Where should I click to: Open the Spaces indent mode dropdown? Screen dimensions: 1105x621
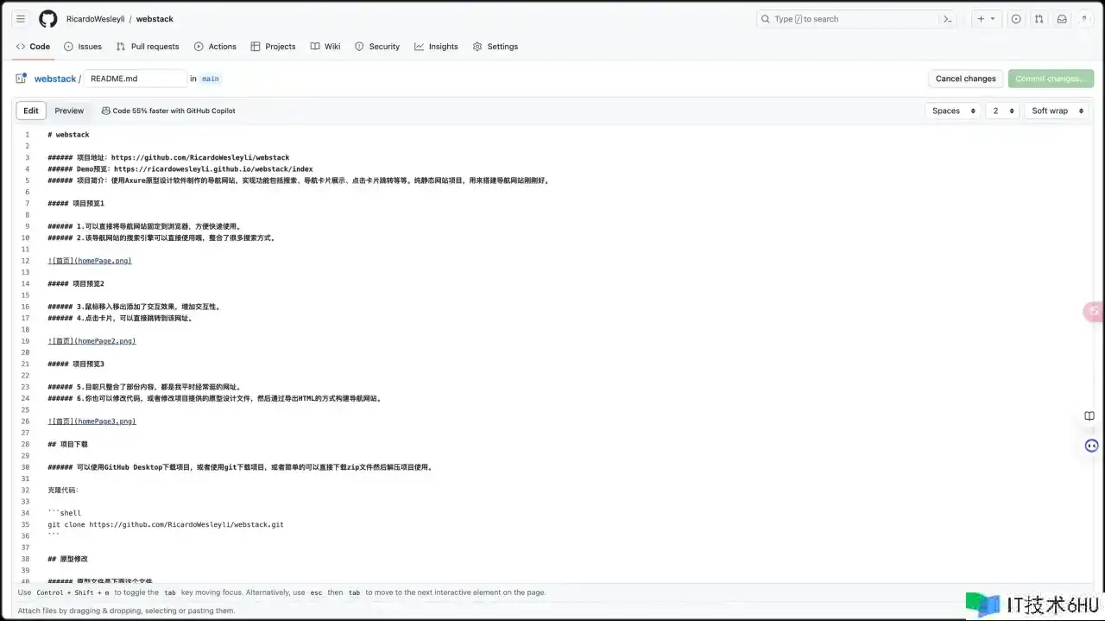(953, 111)
